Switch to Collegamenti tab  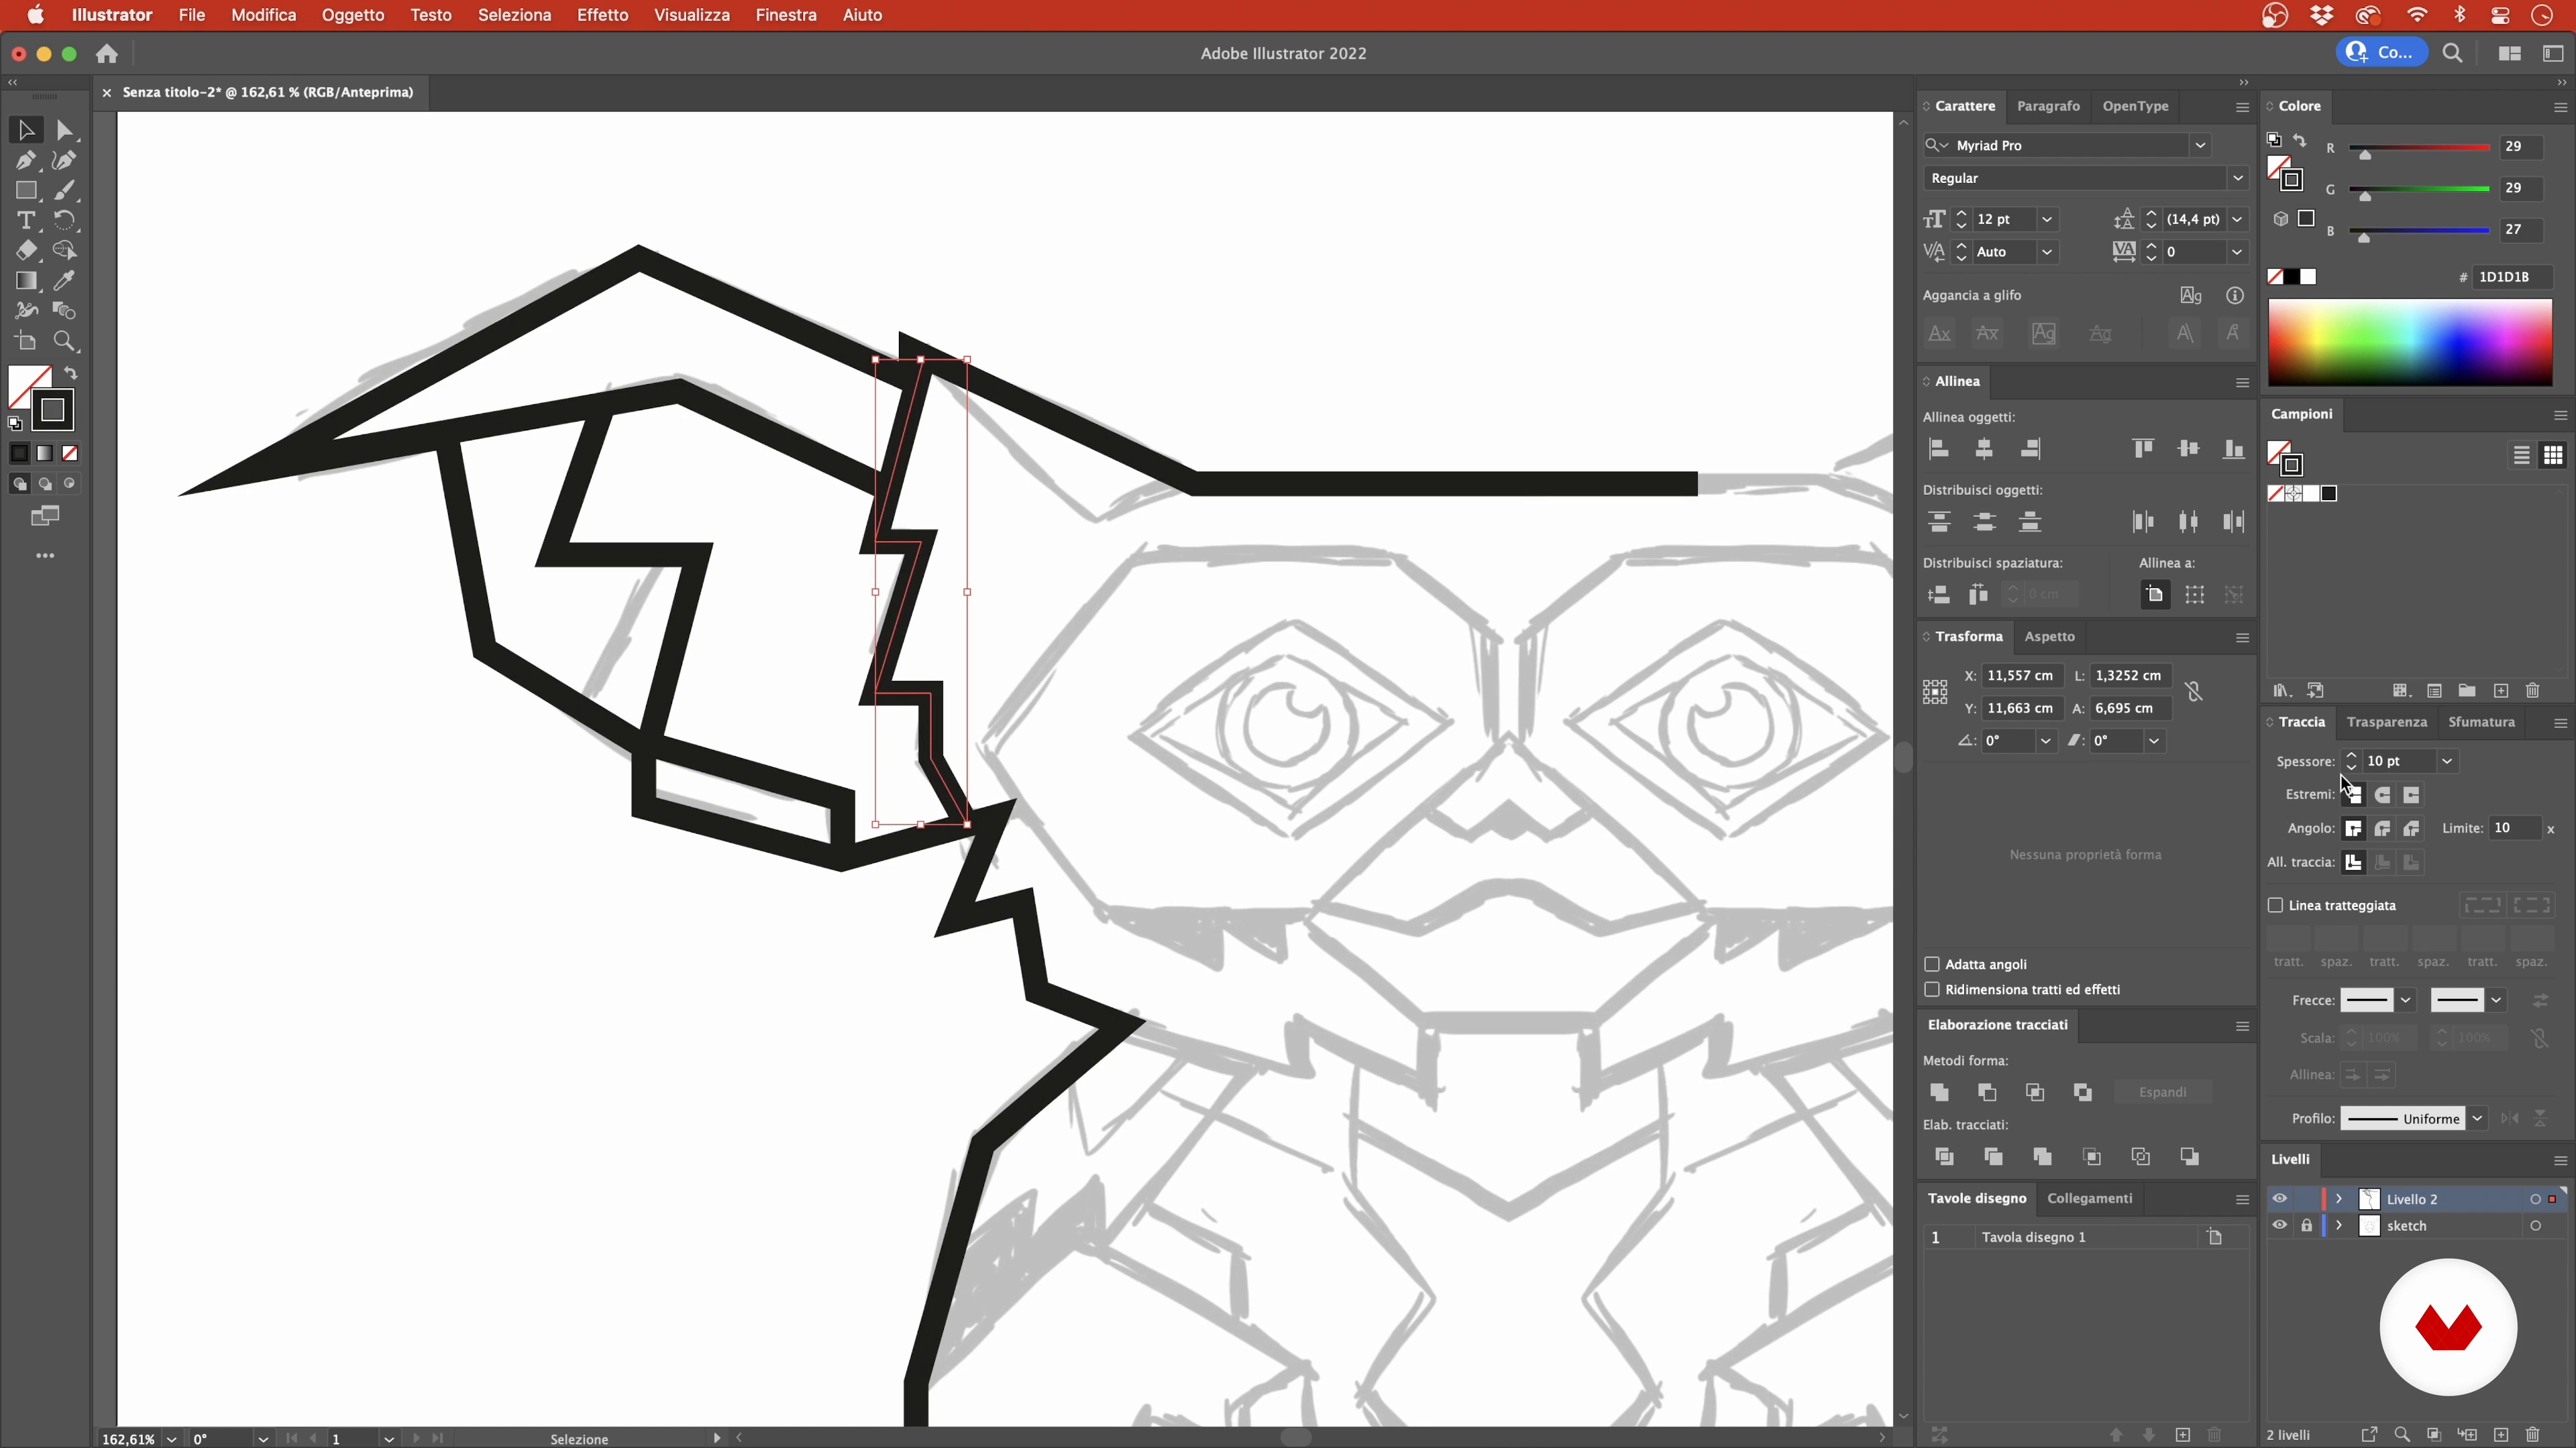[x=2089, y=1198]
